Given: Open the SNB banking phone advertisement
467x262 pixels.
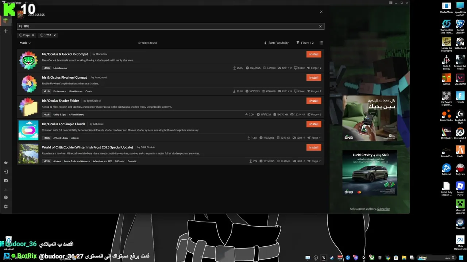Looking at the screenshot, I should pyautogui.click(x=370, y=118).
